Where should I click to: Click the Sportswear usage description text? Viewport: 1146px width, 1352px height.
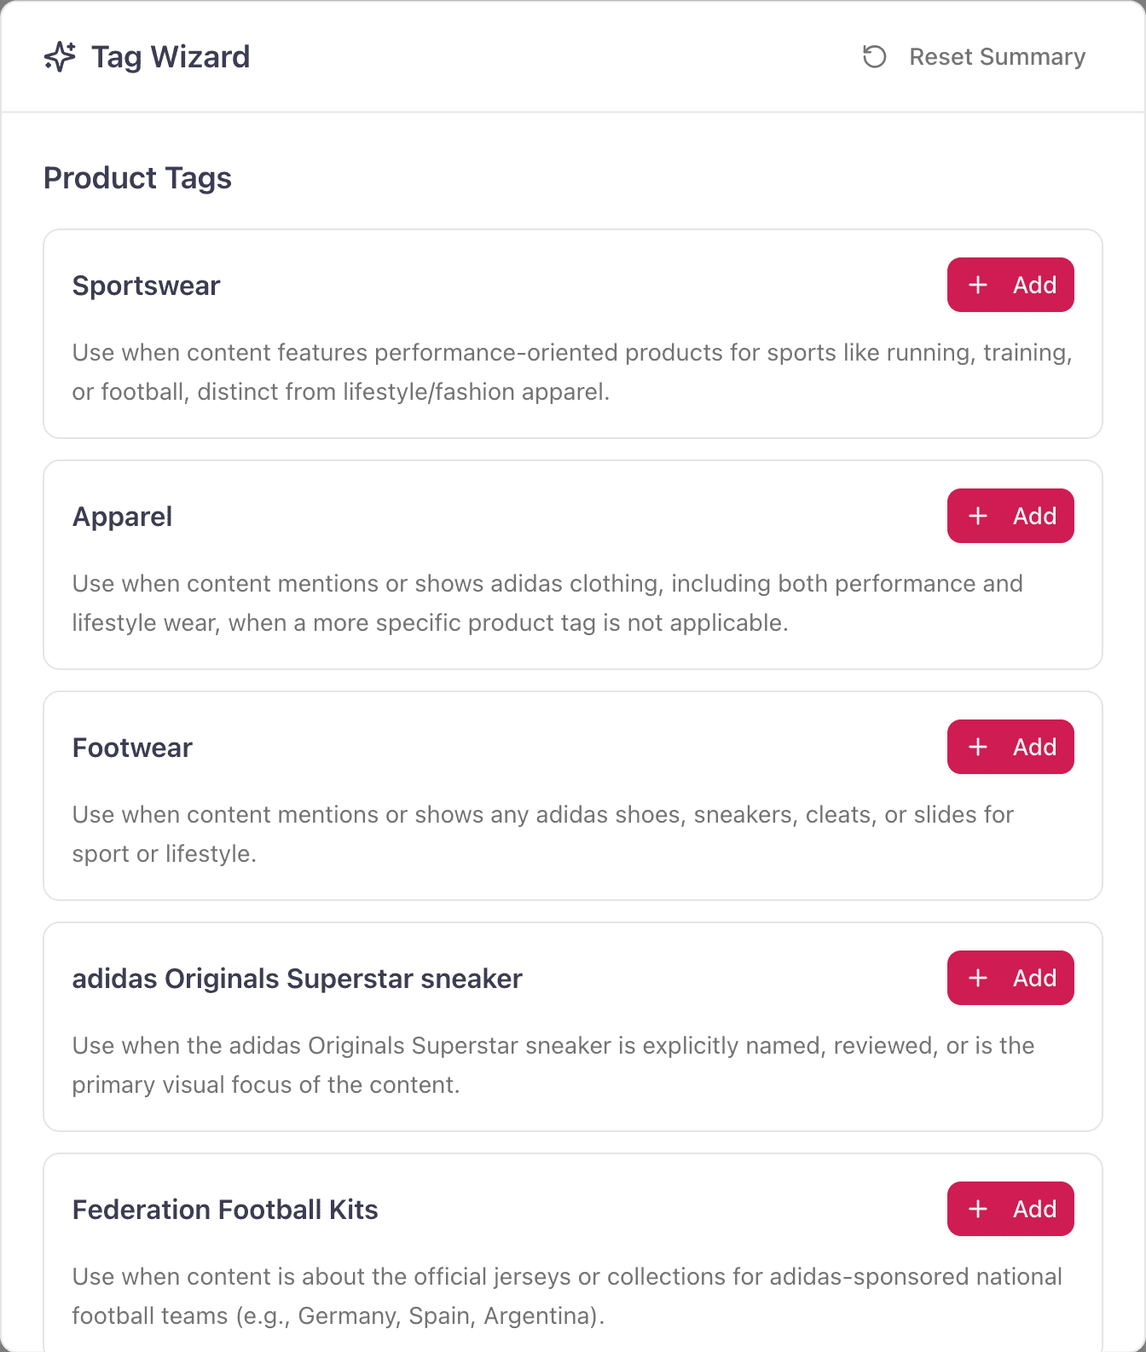point(571,373)
